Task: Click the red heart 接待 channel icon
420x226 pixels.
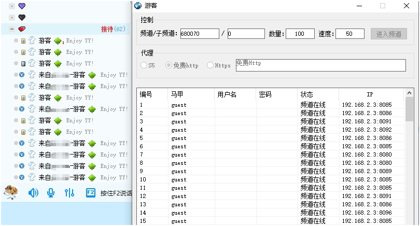Action: click(21, 29)
